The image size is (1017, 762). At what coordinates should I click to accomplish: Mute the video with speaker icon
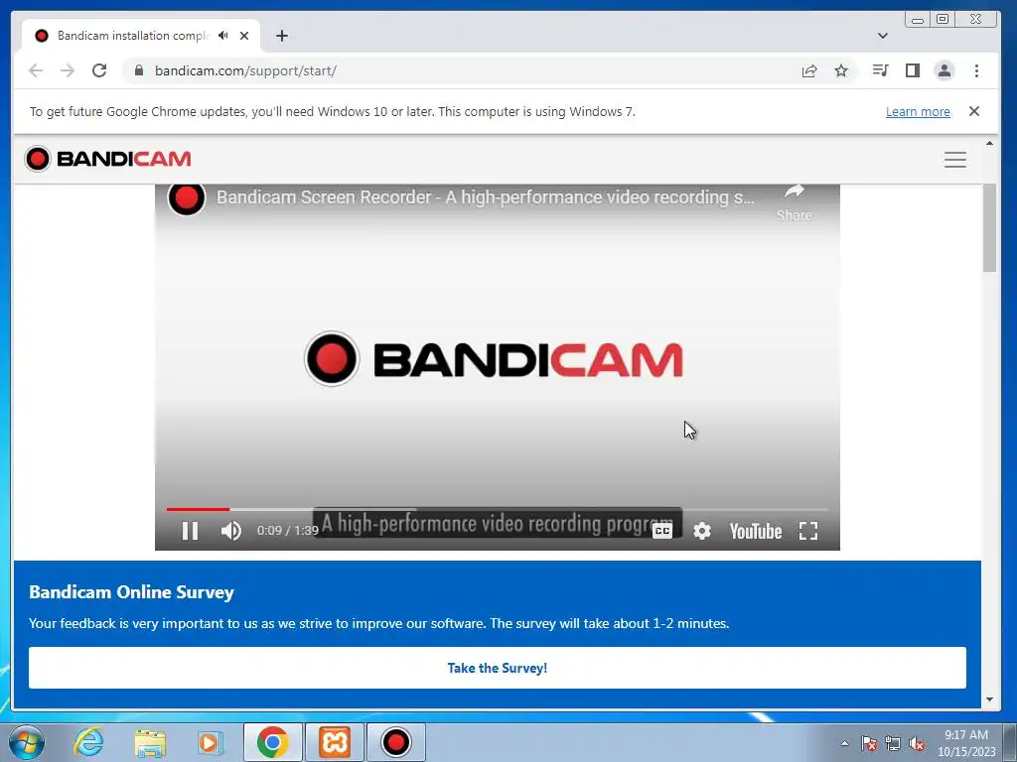(x=230, y=532)
